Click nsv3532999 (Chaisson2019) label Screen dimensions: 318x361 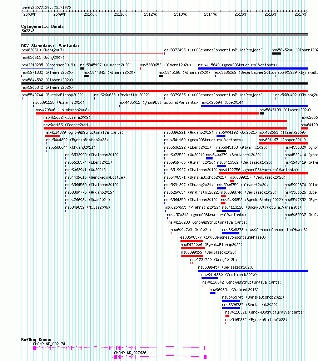[x=92, y=155]
